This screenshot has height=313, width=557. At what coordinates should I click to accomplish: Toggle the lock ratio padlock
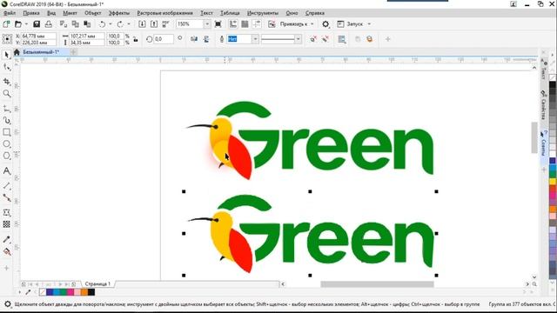[136, 39]
